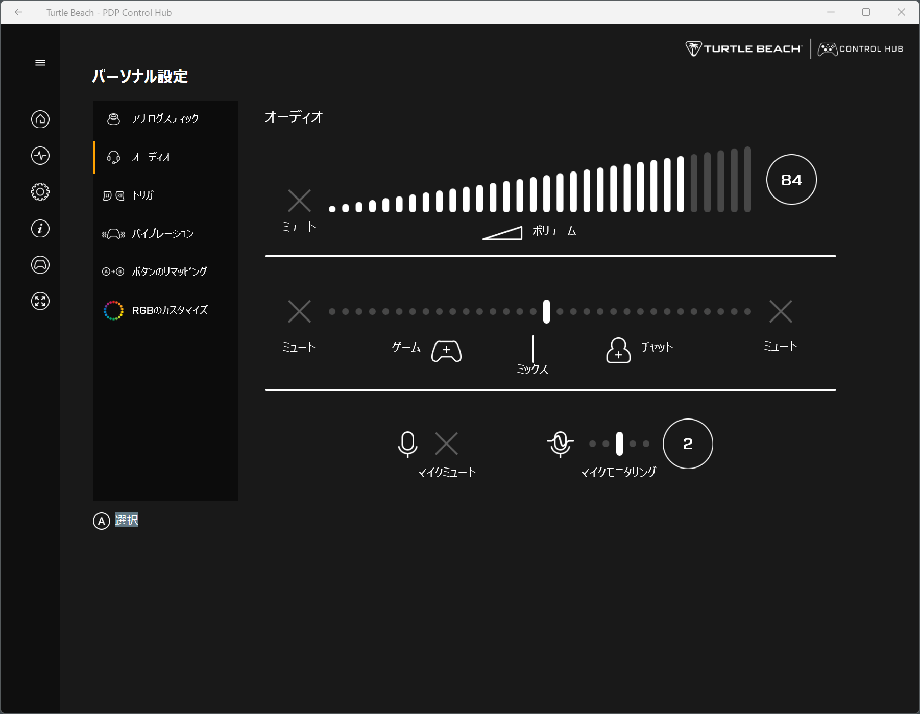Click the back arrow in title bar
The image size is (920, 714).
click(19, 12)
